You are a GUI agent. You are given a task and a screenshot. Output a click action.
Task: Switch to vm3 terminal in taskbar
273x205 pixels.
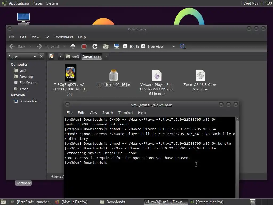pos(166,202)
